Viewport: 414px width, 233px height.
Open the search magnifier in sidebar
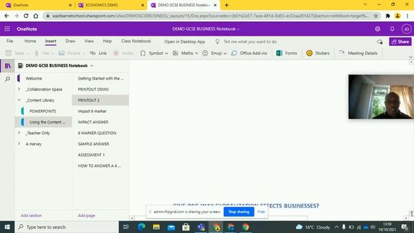coord(7,79)
